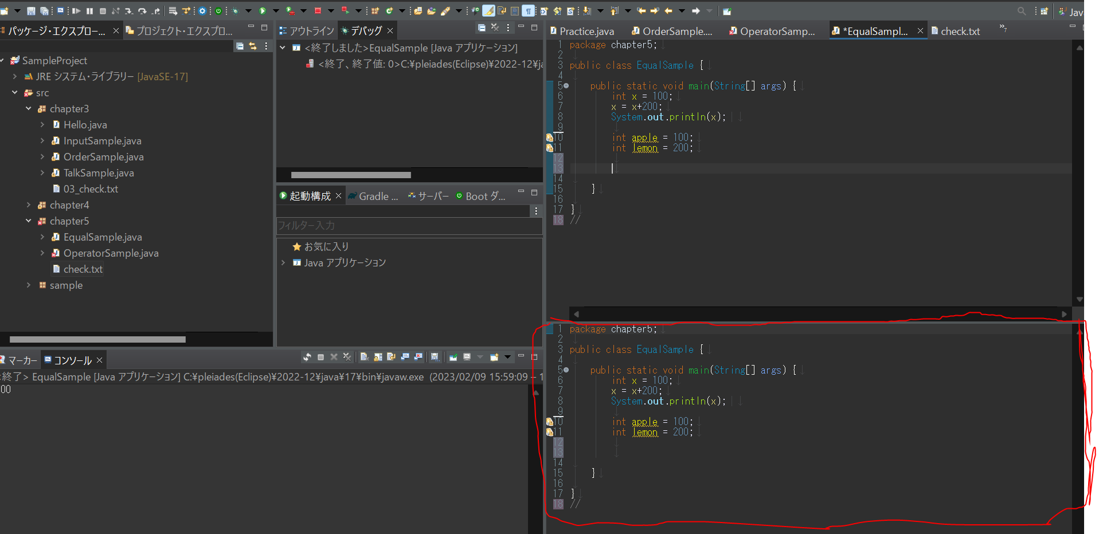Click the Package Explorer horizontal scrollbar
Image resolution: width=1099 pixels, height=534 pixels.
pos(97,339)
